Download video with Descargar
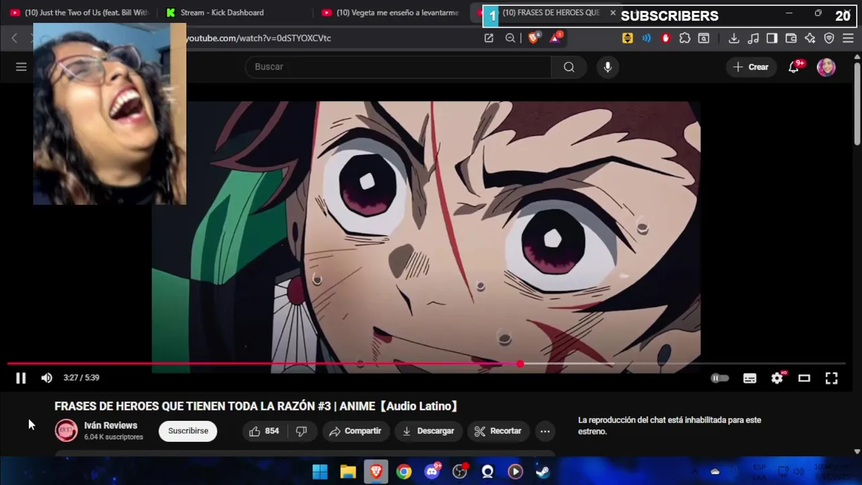Viewport: 862px width, 485px height. (x=428, y=431)
